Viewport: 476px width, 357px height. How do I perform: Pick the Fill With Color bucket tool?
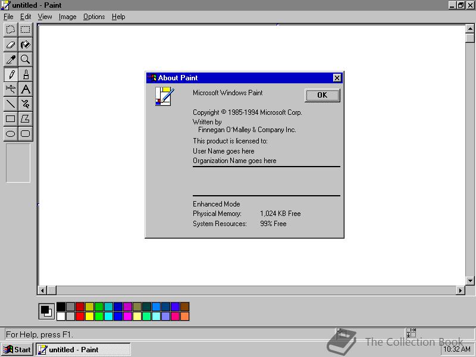point(25,45)
